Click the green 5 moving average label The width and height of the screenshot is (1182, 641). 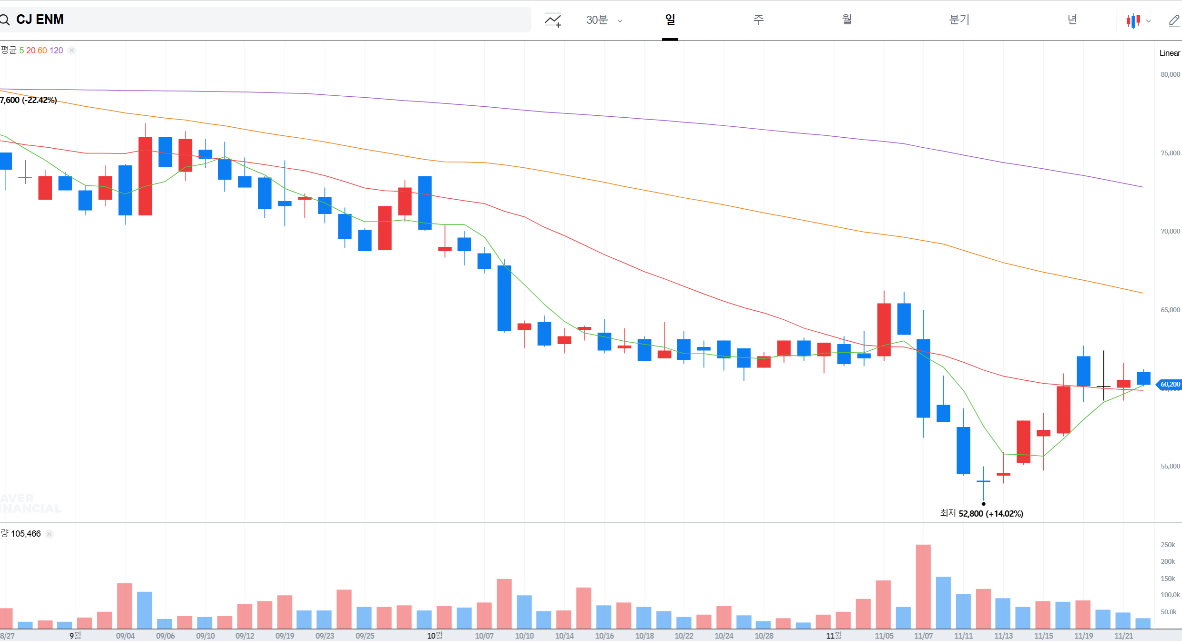tap(21, 51)
